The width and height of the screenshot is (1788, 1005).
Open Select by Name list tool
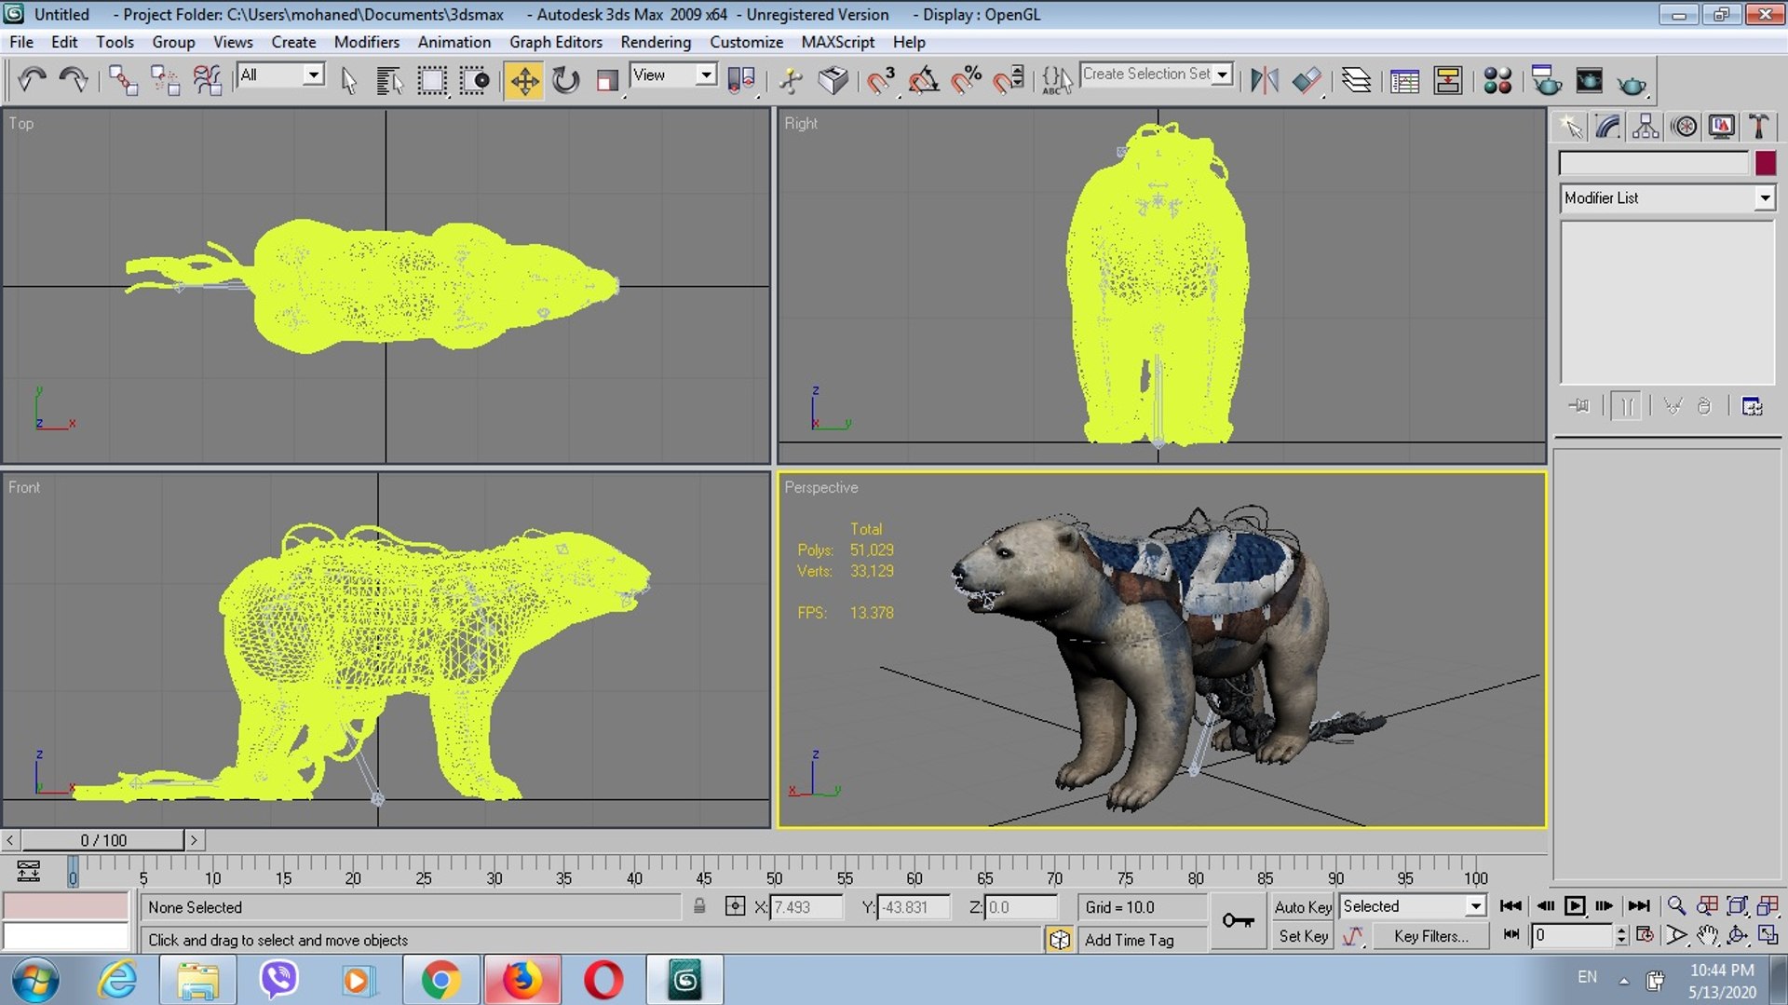(389, 81)
